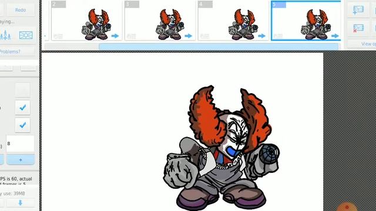
Task: Open the View options link
Action: coord(368,44)
